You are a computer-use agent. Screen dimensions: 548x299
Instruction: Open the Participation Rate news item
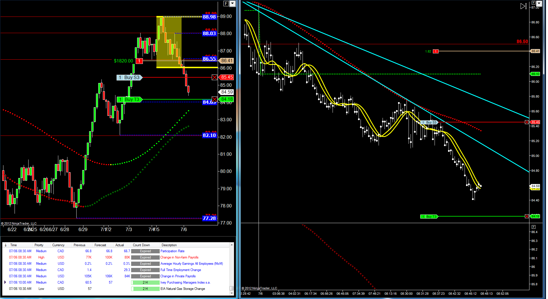click(x=173, y=251)
